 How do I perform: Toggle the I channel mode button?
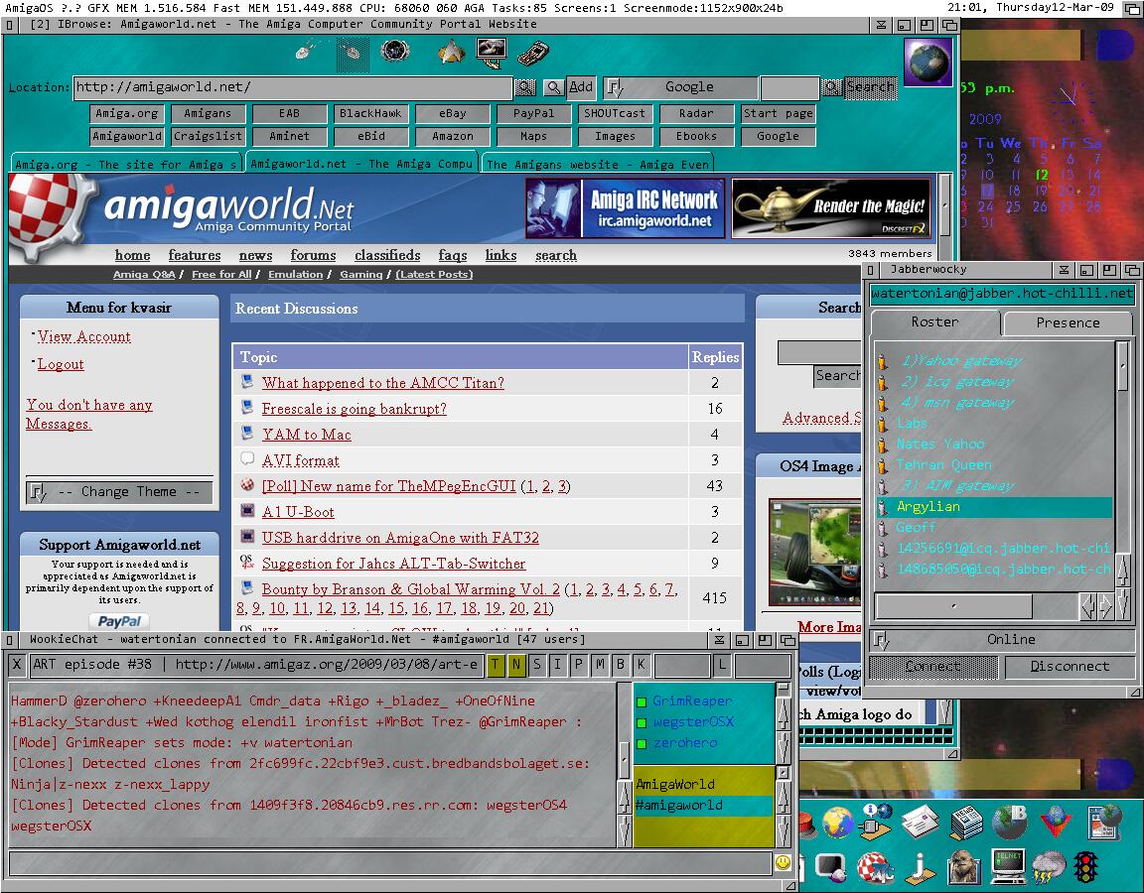pyautogui.click(x=558, y=664)
